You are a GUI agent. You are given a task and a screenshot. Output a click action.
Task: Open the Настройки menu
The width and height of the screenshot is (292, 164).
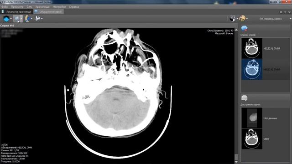[x=59, y=7]
